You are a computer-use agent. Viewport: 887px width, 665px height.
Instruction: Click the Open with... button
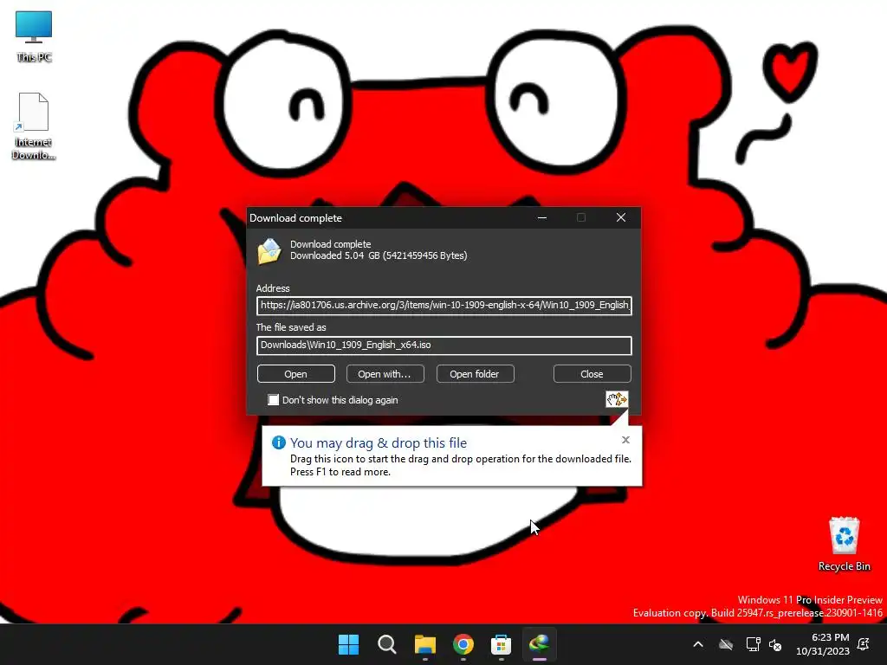coord(385,374)
